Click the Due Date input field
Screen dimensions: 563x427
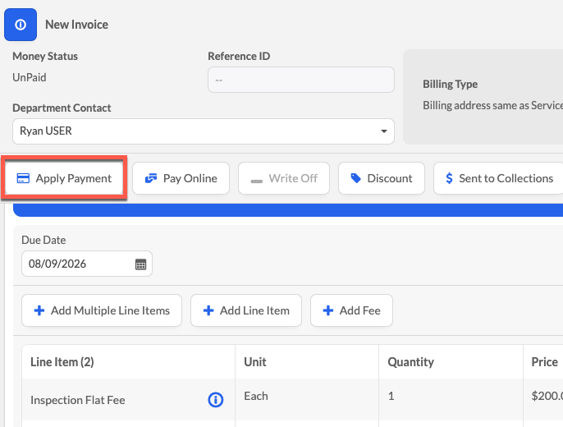click(87, 264)
